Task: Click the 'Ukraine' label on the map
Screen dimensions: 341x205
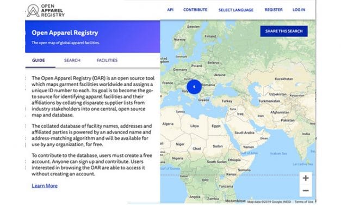Action: [219, 75]
